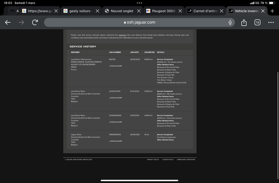Close the 'Vehicle invento' tab
Viewport: 279px width, 183px height.
pyautogui.click(x=263, y=11)
